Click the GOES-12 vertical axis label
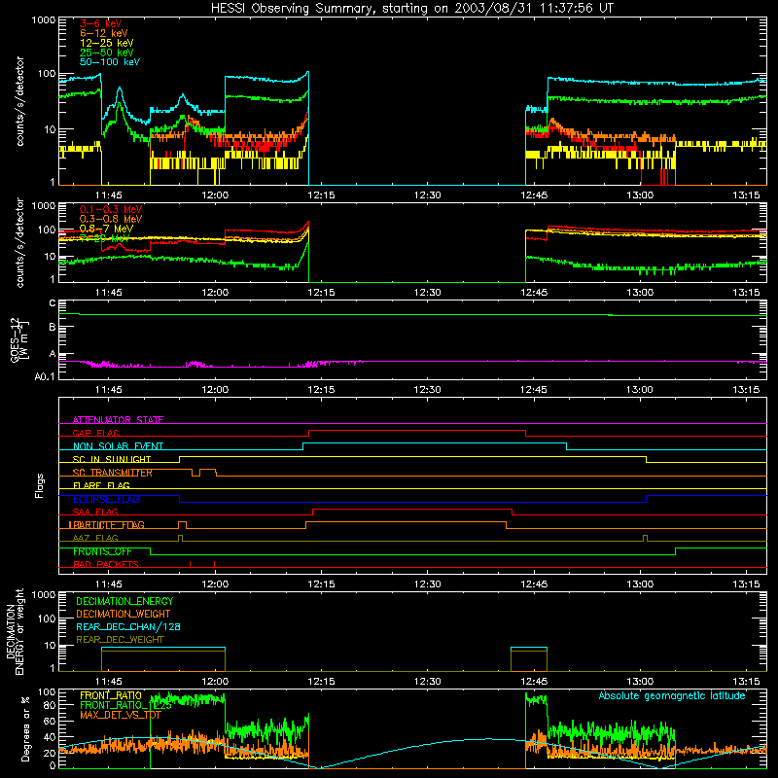This screenshot has height=778, width=778. pos(19,339)
